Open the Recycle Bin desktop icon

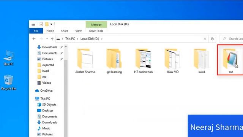click(8, 82)
